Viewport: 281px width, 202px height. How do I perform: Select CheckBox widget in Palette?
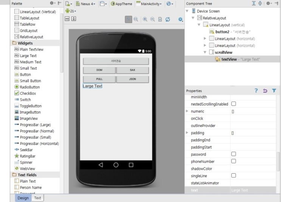pyautogui.click(x=25, y=93)
